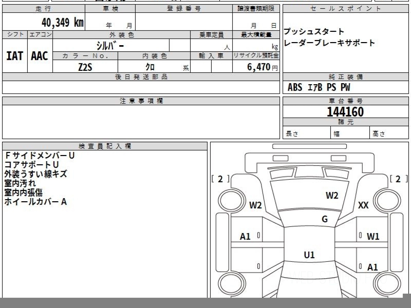Select the A1 mark on the right rear door

[x=372, y=267]
